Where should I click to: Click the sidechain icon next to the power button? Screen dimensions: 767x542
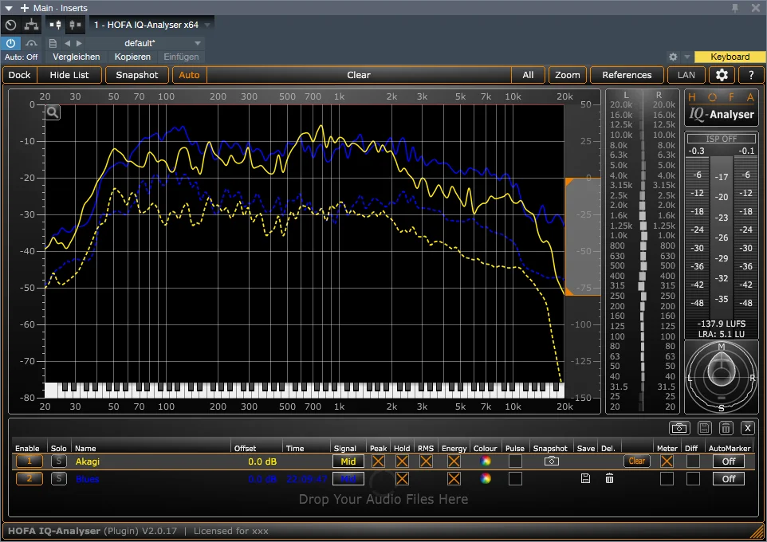point(31,43)
